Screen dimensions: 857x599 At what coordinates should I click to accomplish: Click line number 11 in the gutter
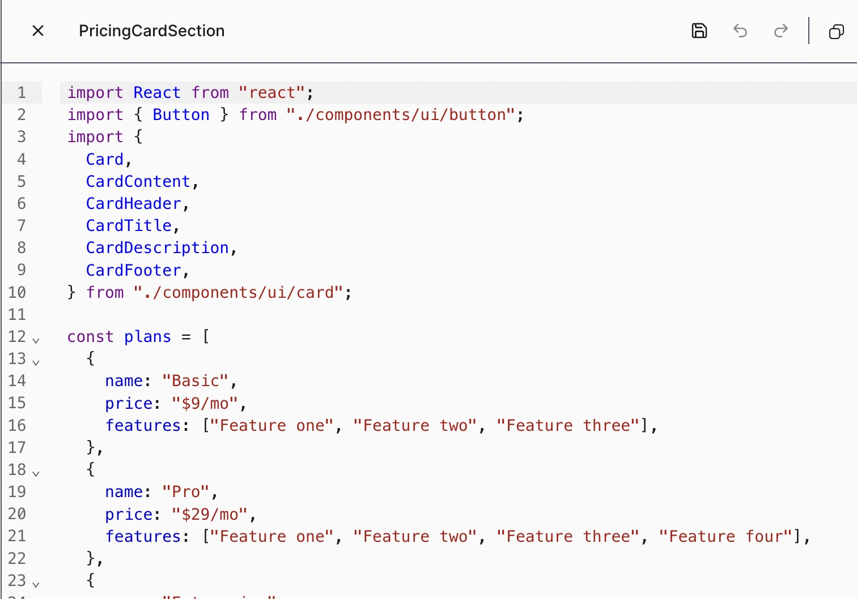click(17, 314)
